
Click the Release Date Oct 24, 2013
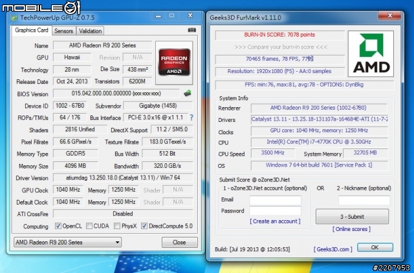(x=72, y=81)
